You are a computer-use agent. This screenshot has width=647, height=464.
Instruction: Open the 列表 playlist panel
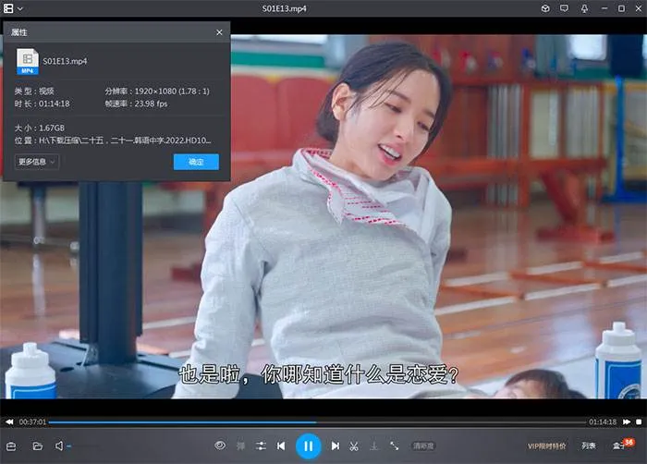[x=589, y=446]
